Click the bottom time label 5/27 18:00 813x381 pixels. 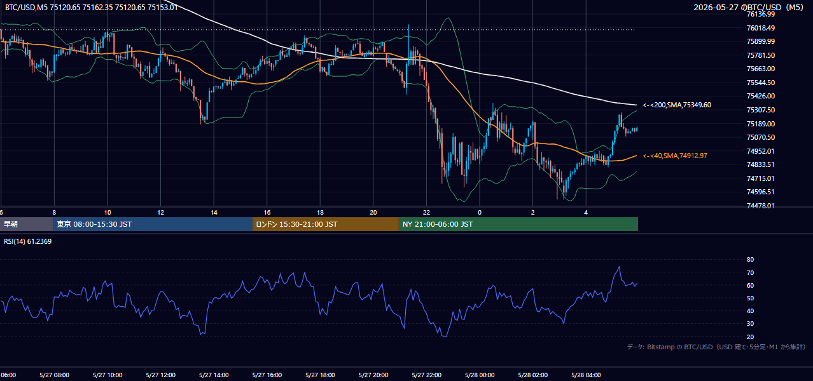coord(320,375)
